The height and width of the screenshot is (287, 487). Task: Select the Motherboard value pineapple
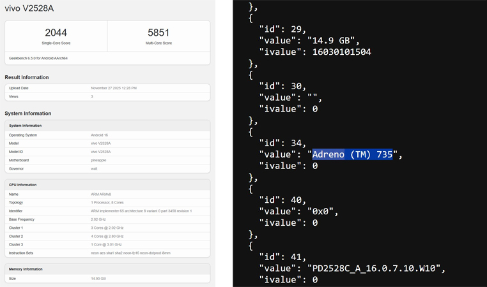(x=100, y=160)
